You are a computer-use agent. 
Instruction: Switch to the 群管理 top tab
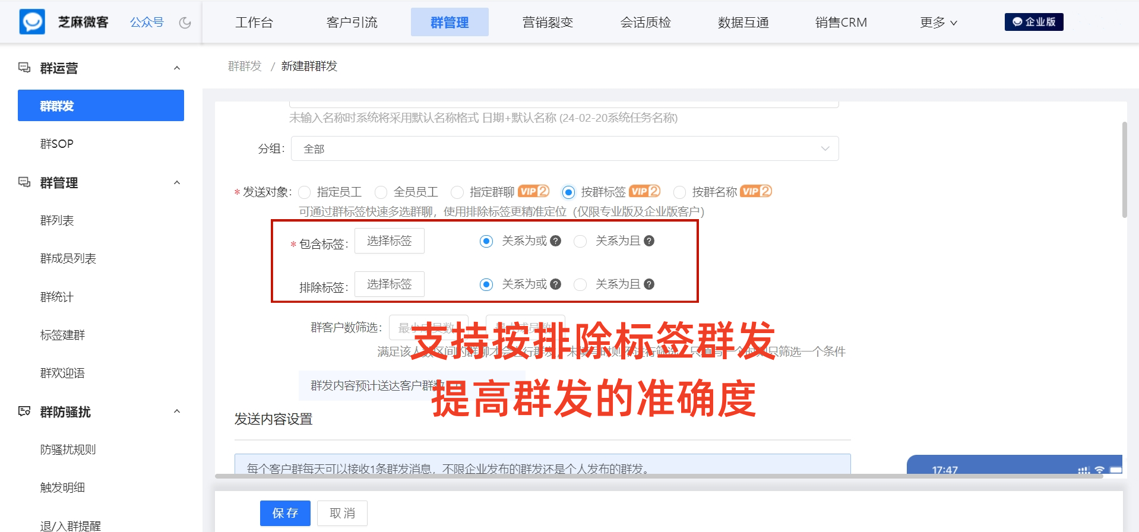tap(450, 22)
